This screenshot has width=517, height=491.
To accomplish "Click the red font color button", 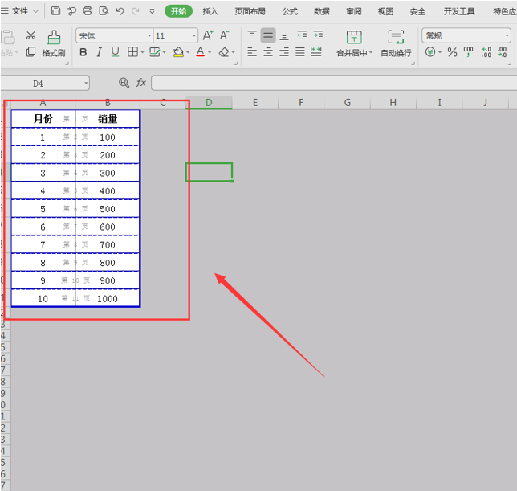I will click(200, 52).
